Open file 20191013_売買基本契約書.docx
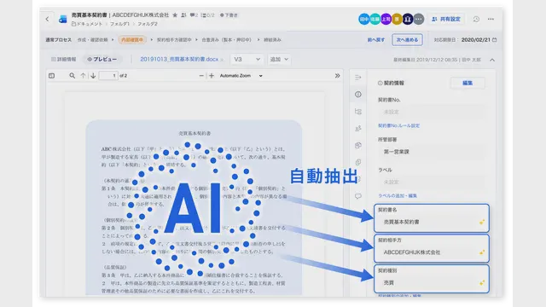Viewport: 546px width, 307px height. (179, 59)
